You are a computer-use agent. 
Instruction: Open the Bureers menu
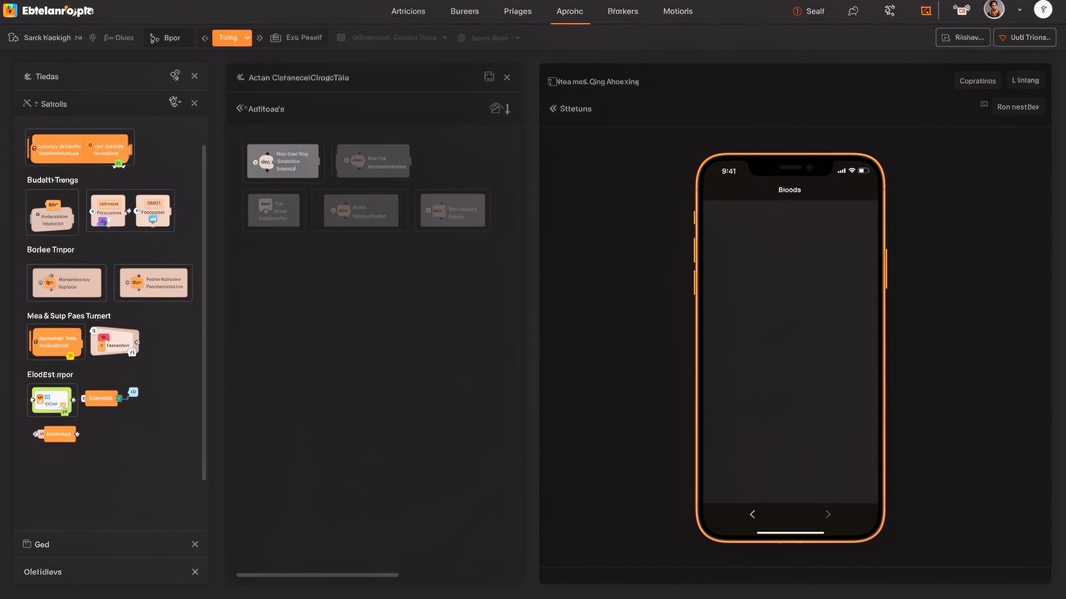pyautogui.click(x=464, y=11)
